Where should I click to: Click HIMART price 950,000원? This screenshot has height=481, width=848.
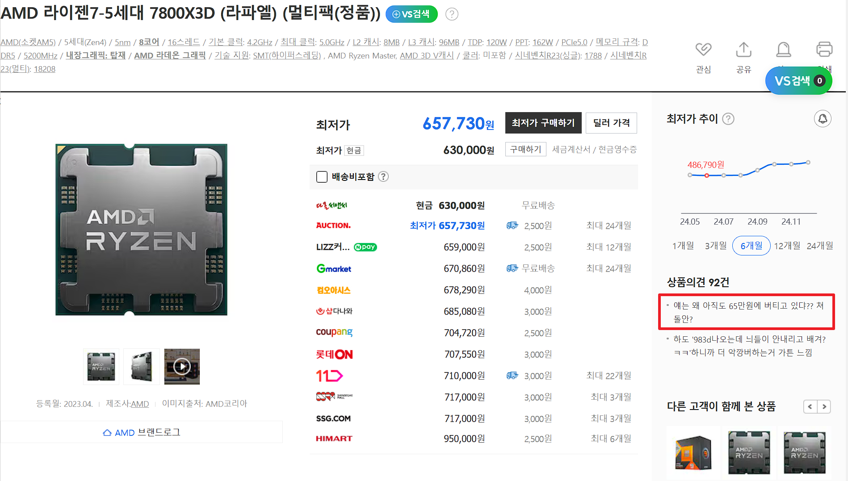pyautogui.click(x=464, y=439)
